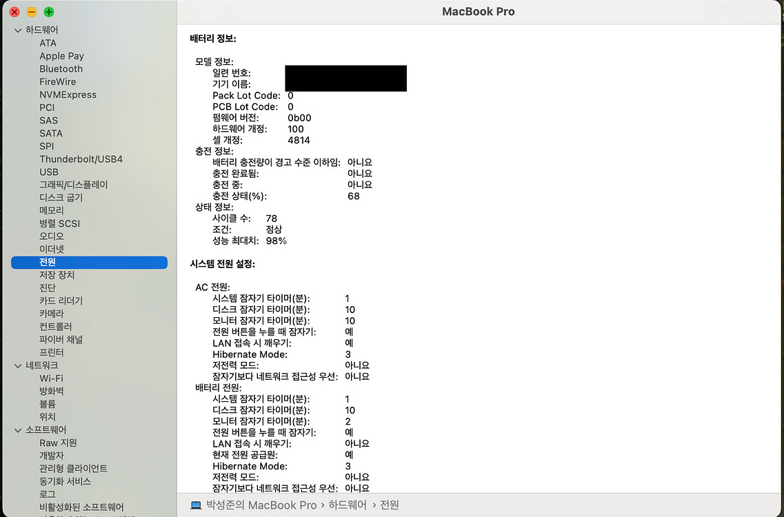The image size is (784, 517).
Task: Open Thunderbolt/USB4 info
Action: coord(81,159)
